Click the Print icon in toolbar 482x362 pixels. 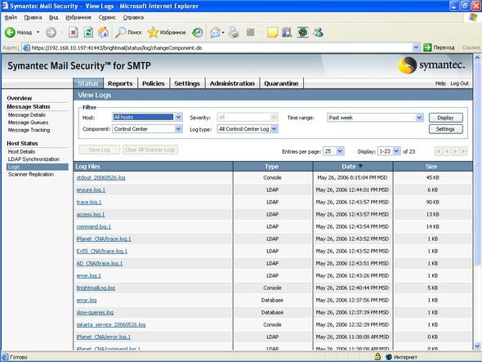point(234,33)
